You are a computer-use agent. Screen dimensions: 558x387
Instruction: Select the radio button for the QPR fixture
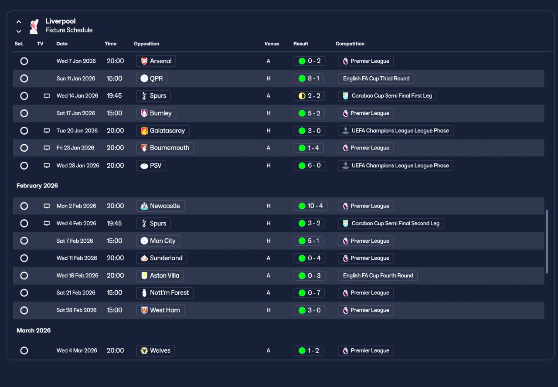[x=24, y=78]
